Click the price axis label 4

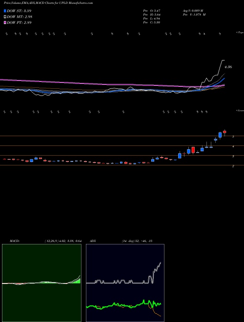pos(233,147)
